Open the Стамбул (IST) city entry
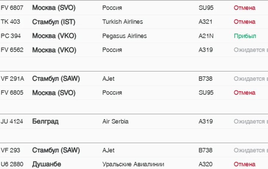The height and width of the screenshot is (169, 268). coord(54,22)
